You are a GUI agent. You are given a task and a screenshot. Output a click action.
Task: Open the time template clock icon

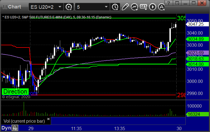point(115,7)
